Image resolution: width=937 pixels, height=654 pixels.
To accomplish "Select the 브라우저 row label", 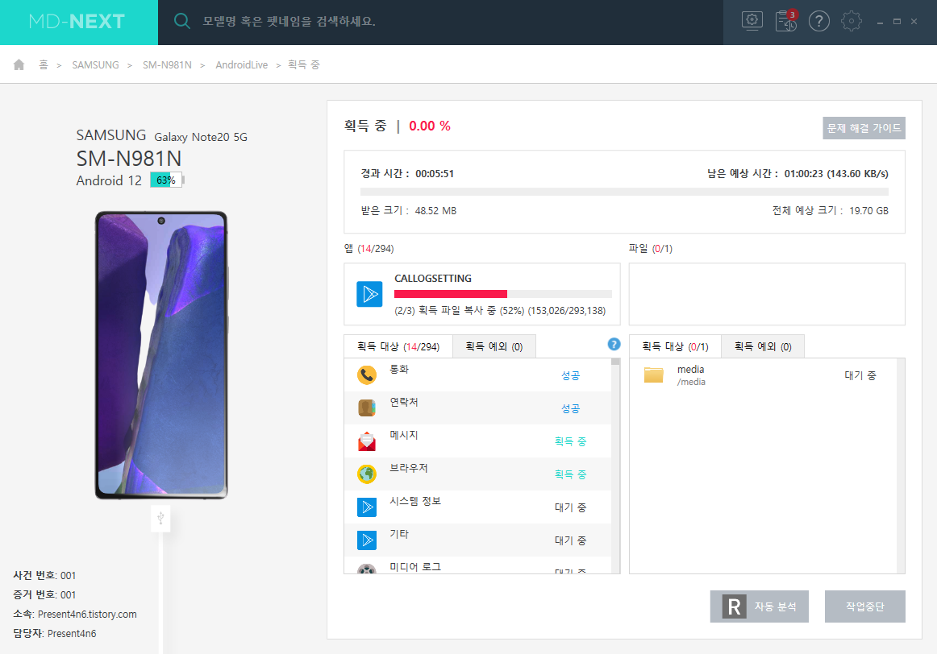I will pos(409,468).
